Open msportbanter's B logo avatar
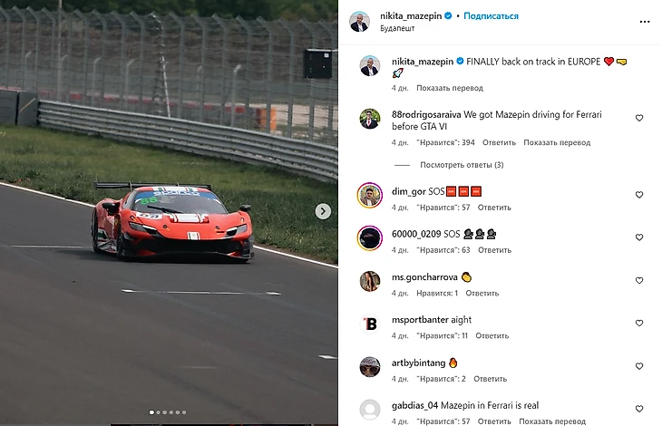This screenshot has height=426, width=662. (370, 324)
